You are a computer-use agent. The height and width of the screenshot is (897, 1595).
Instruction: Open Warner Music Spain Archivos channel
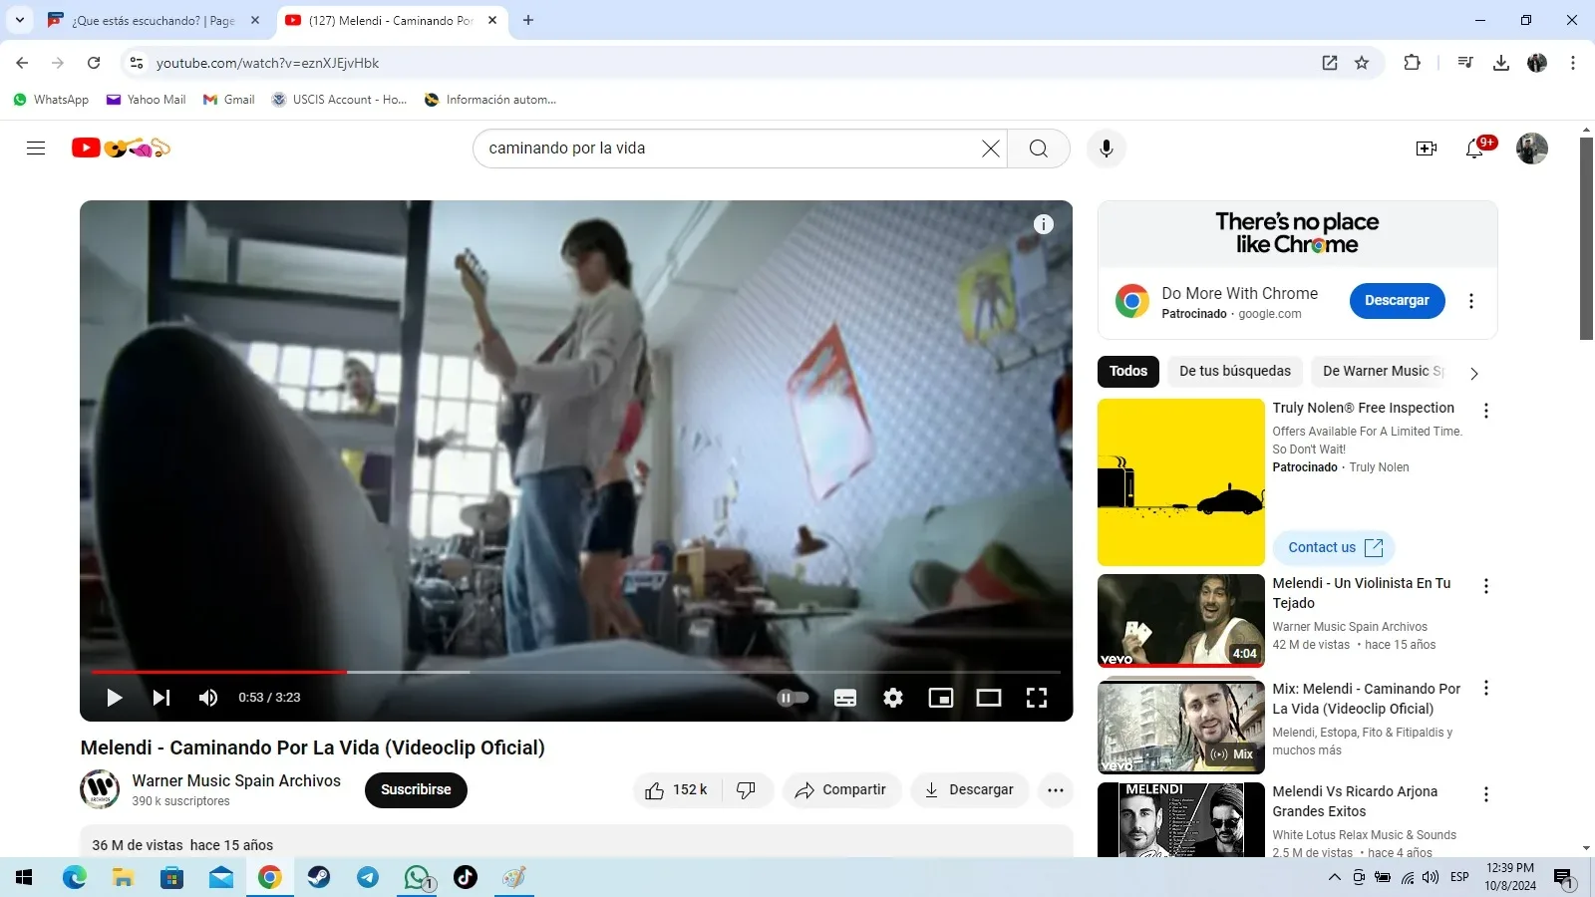[236, 780]
